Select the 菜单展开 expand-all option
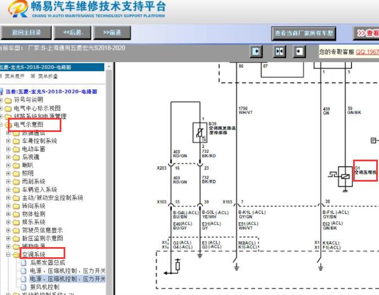 click(x=14, y=76)
